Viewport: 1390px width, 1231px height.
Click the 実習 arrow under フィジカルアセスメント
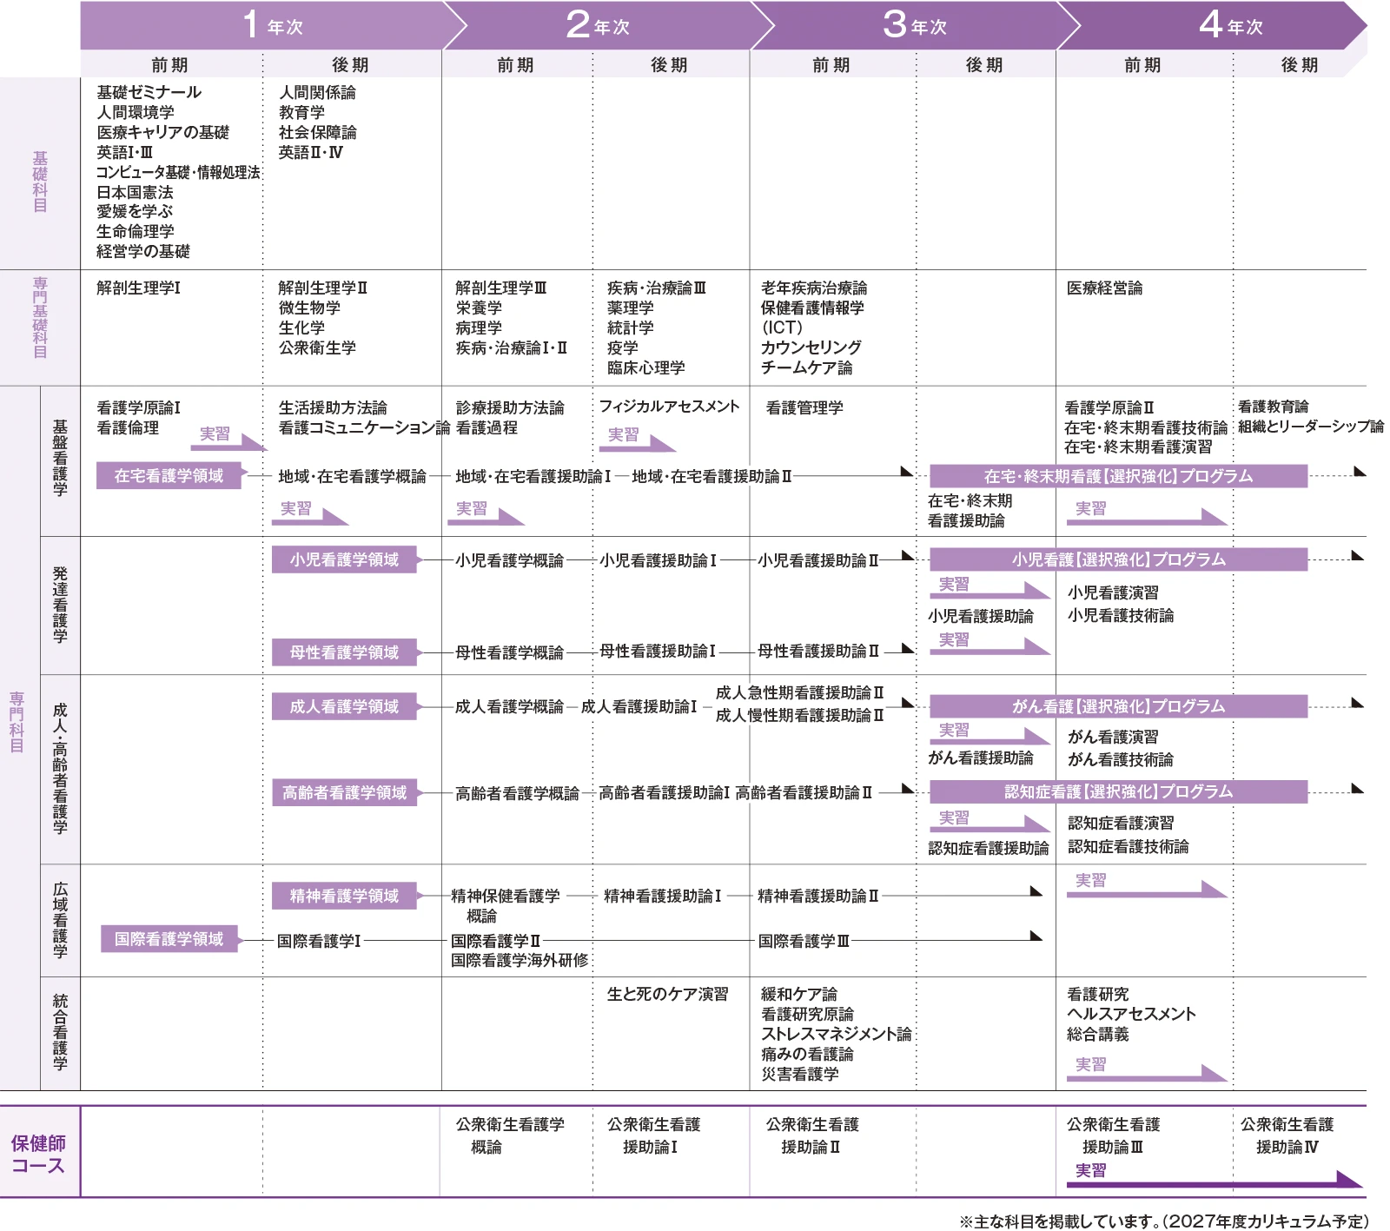(x=636, y=440)
